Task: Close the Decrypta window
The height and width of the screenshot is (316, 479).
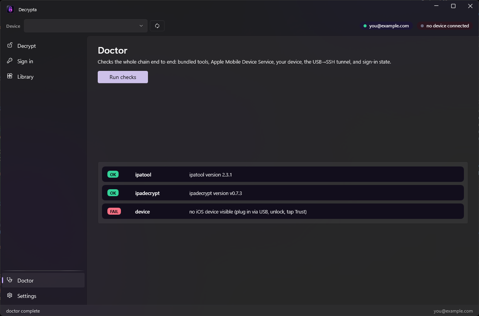Action: (x=470, y=6)
